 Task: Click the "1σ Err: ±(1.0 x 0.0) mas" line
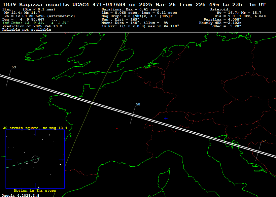(140, 26)
